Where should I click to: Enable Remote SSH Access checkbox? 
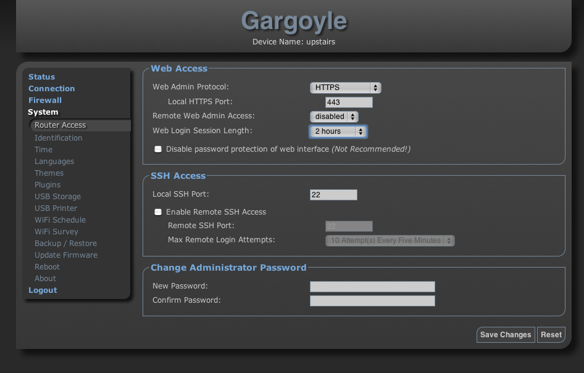point(158,212)
